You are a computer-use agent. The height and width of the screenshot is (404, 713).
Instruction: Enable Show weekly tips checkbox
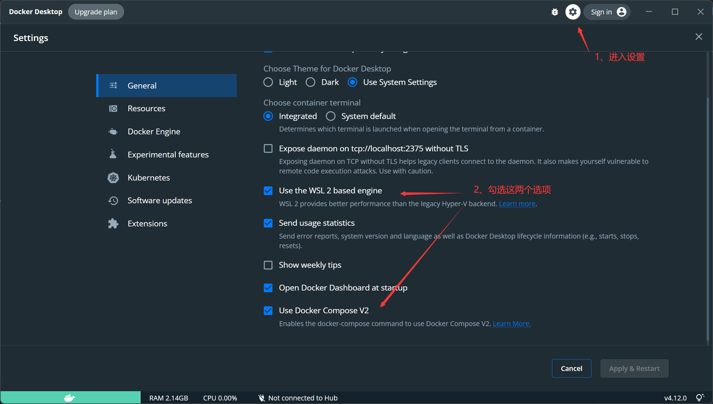pos(268,265)
